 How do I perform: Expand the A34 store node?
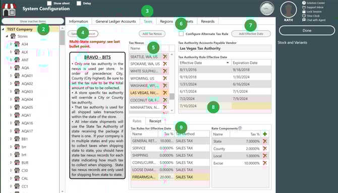pyautogui.click(x=11, y=44)
